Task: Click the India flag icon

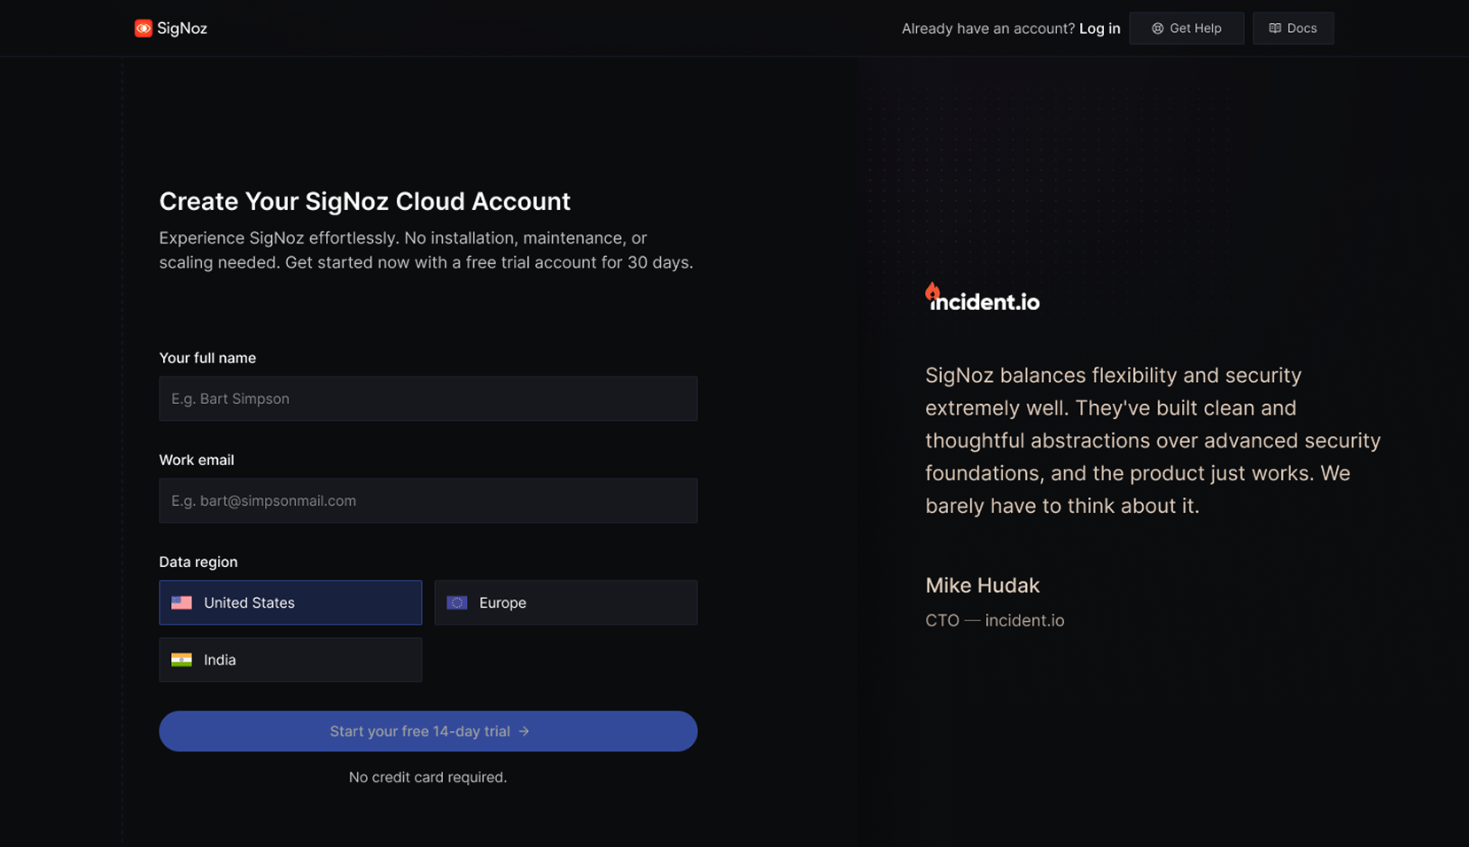Action: click(182, 660)
